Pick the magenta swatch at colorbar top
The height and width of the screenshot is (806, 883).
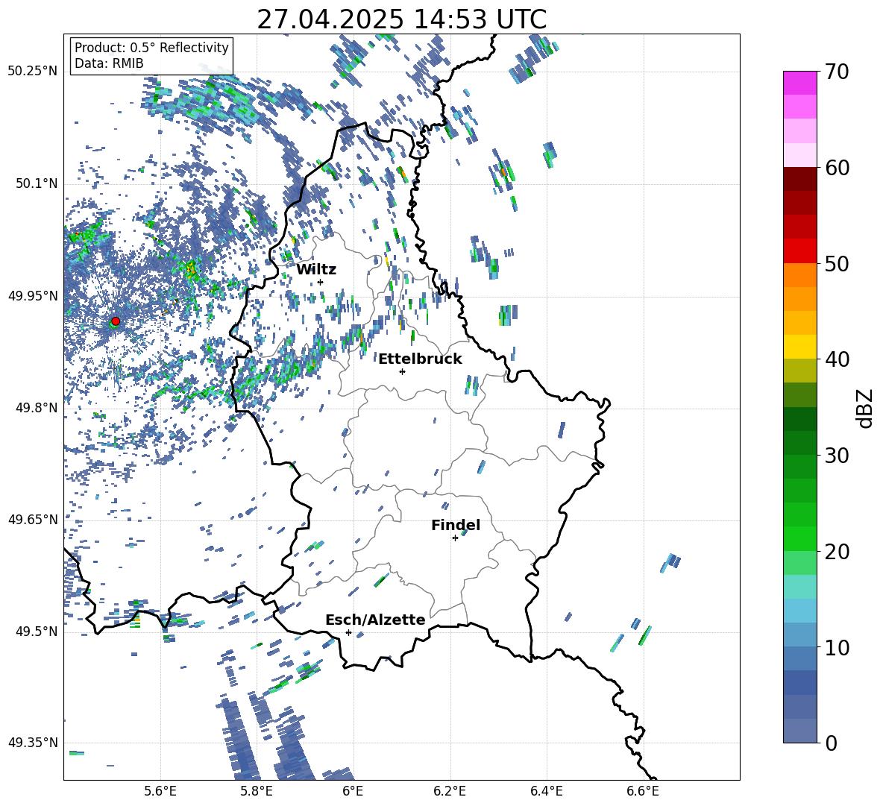coord(799,83)
